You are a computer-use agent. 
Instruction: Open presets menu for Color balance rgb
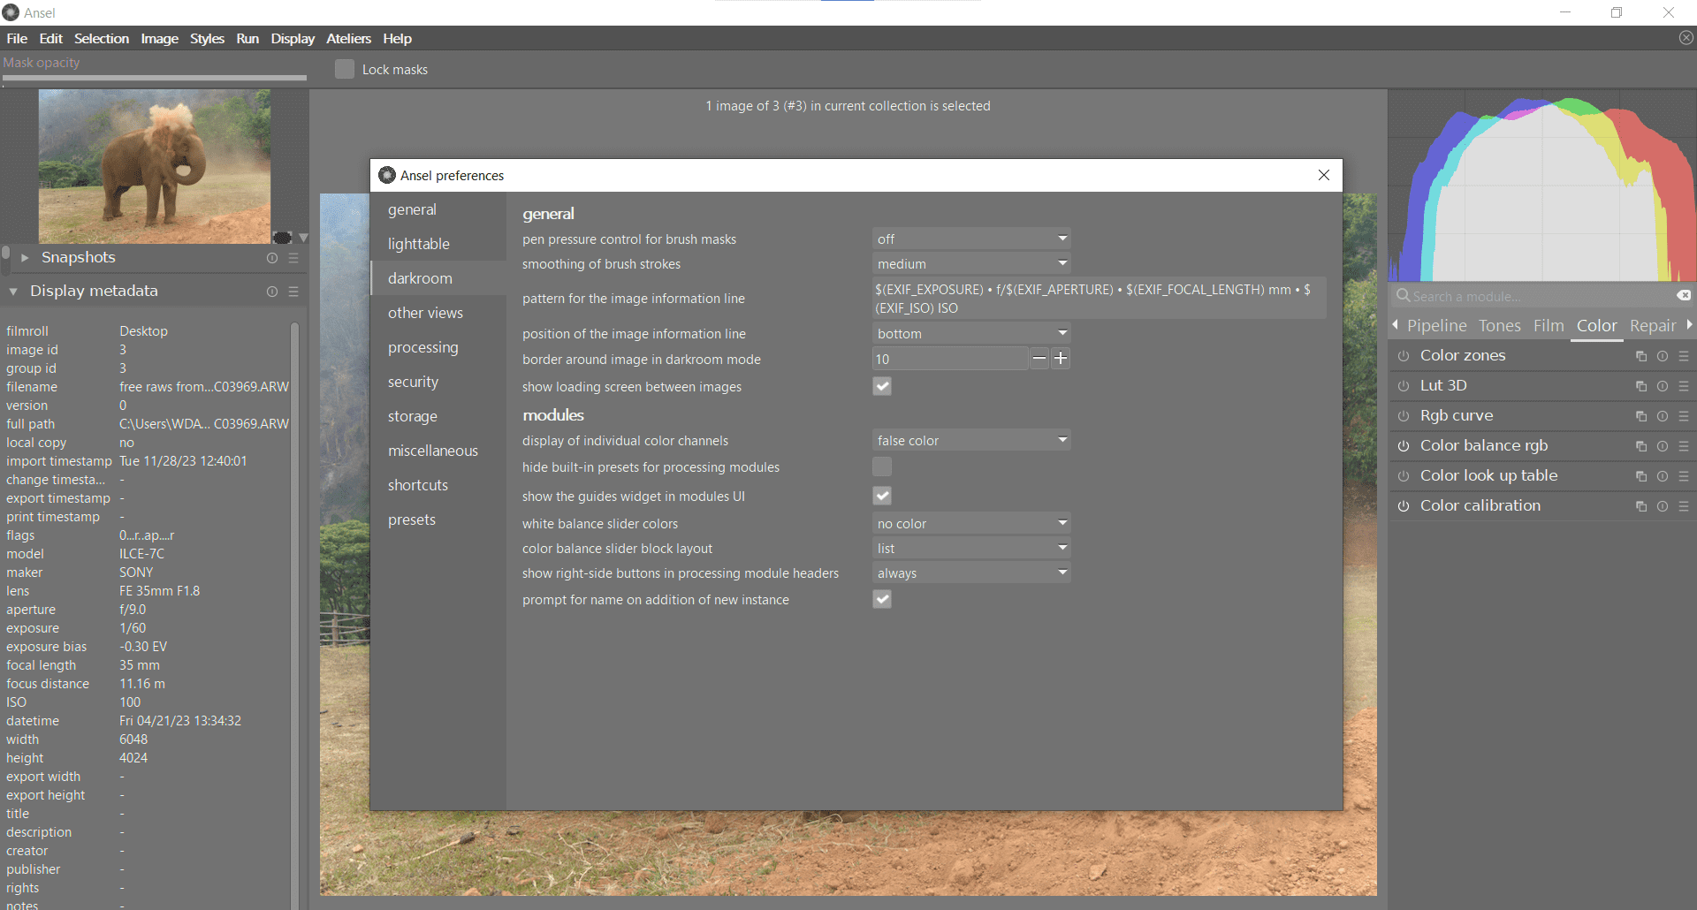1684,446
